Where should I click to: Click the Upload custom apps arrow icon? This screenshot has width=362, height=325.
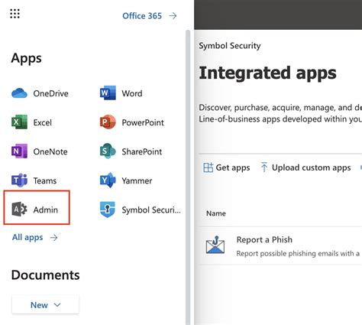[x=264, y=167]
